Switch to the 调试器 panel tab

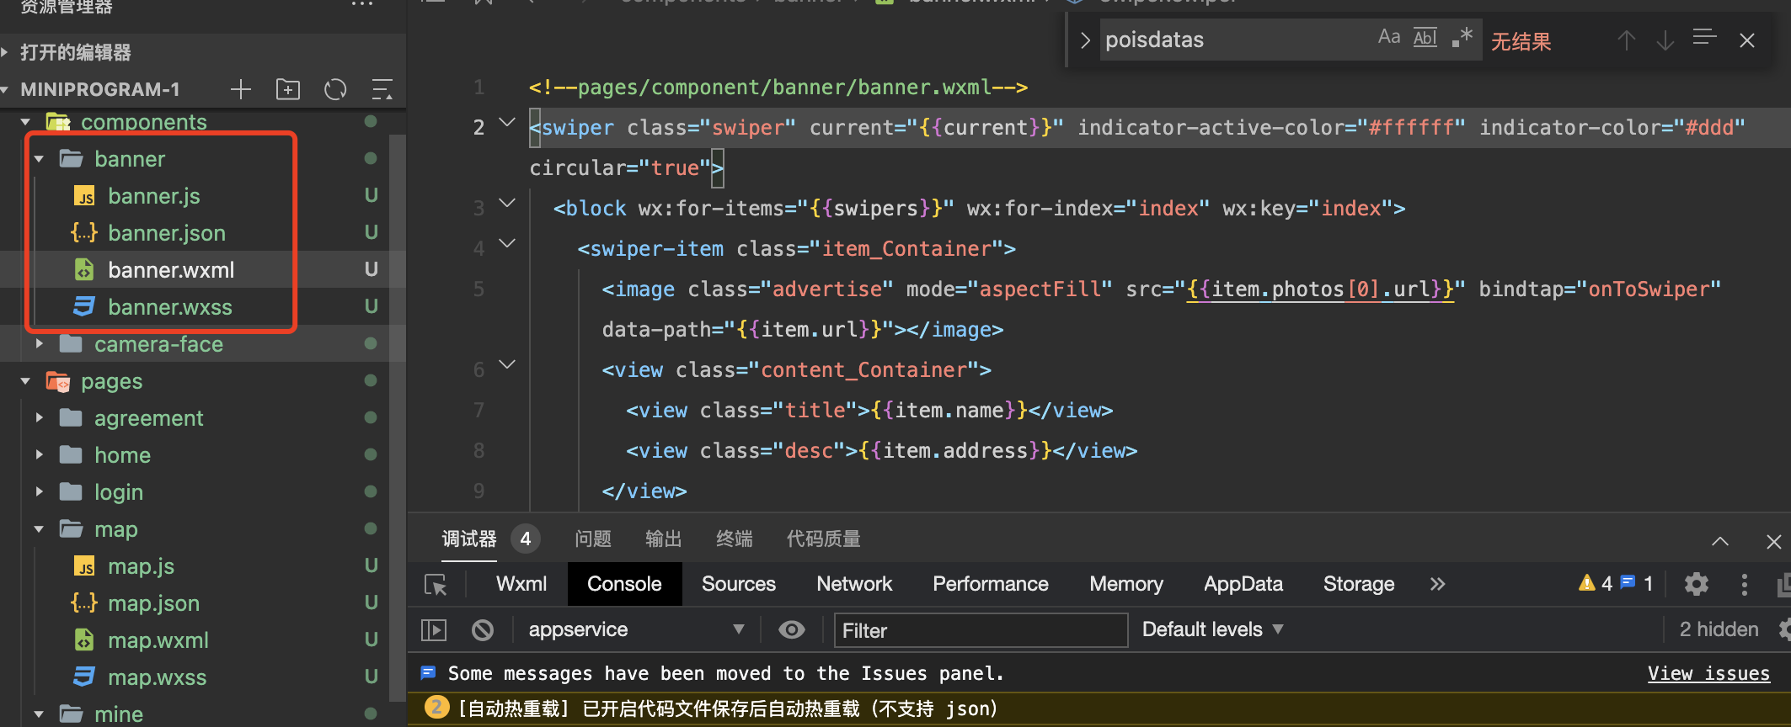point(469,539)
